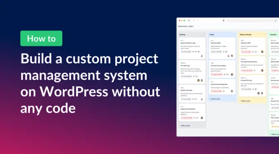Open the first column's options menu
This screenshot has width=279, height=154.
click(x=204, y=34)
